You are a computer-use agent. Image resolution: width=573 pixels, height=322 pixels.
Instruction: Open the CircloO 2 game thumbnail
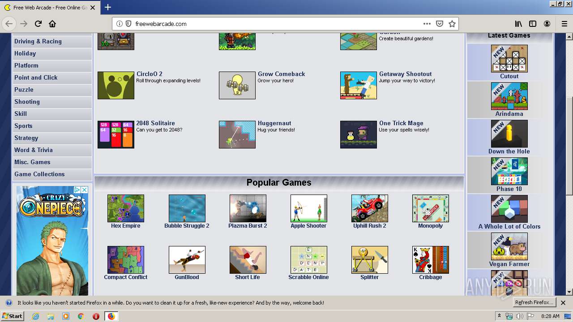(x=116, y=85)
